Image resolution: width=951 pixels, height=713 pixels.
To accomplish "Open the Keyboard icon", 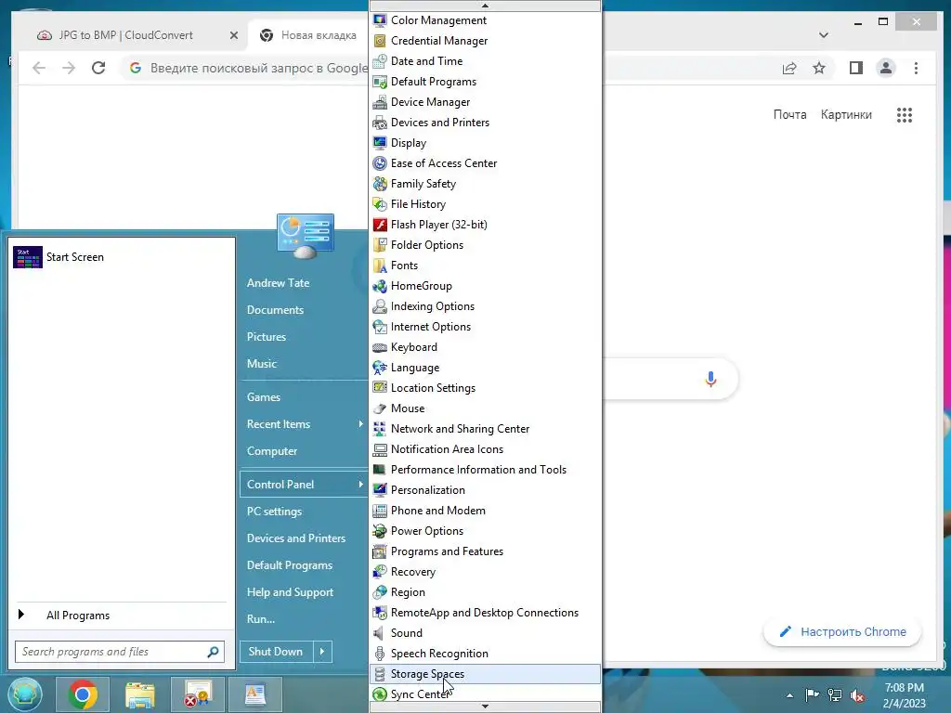I will click(x=380, y=347).
